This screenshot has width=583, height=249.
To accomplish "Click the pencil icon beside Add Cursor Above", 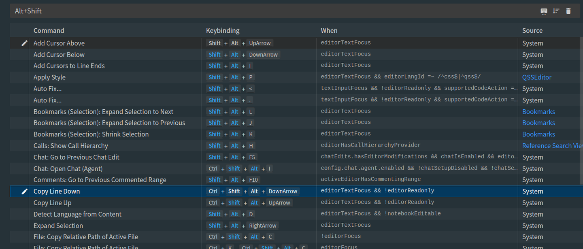I will 24,43.
